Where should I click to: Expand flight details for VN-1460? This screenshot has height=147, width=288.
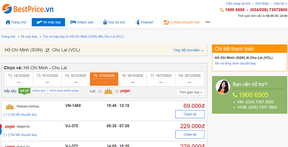pyautogui.click(x=20, y=115)
